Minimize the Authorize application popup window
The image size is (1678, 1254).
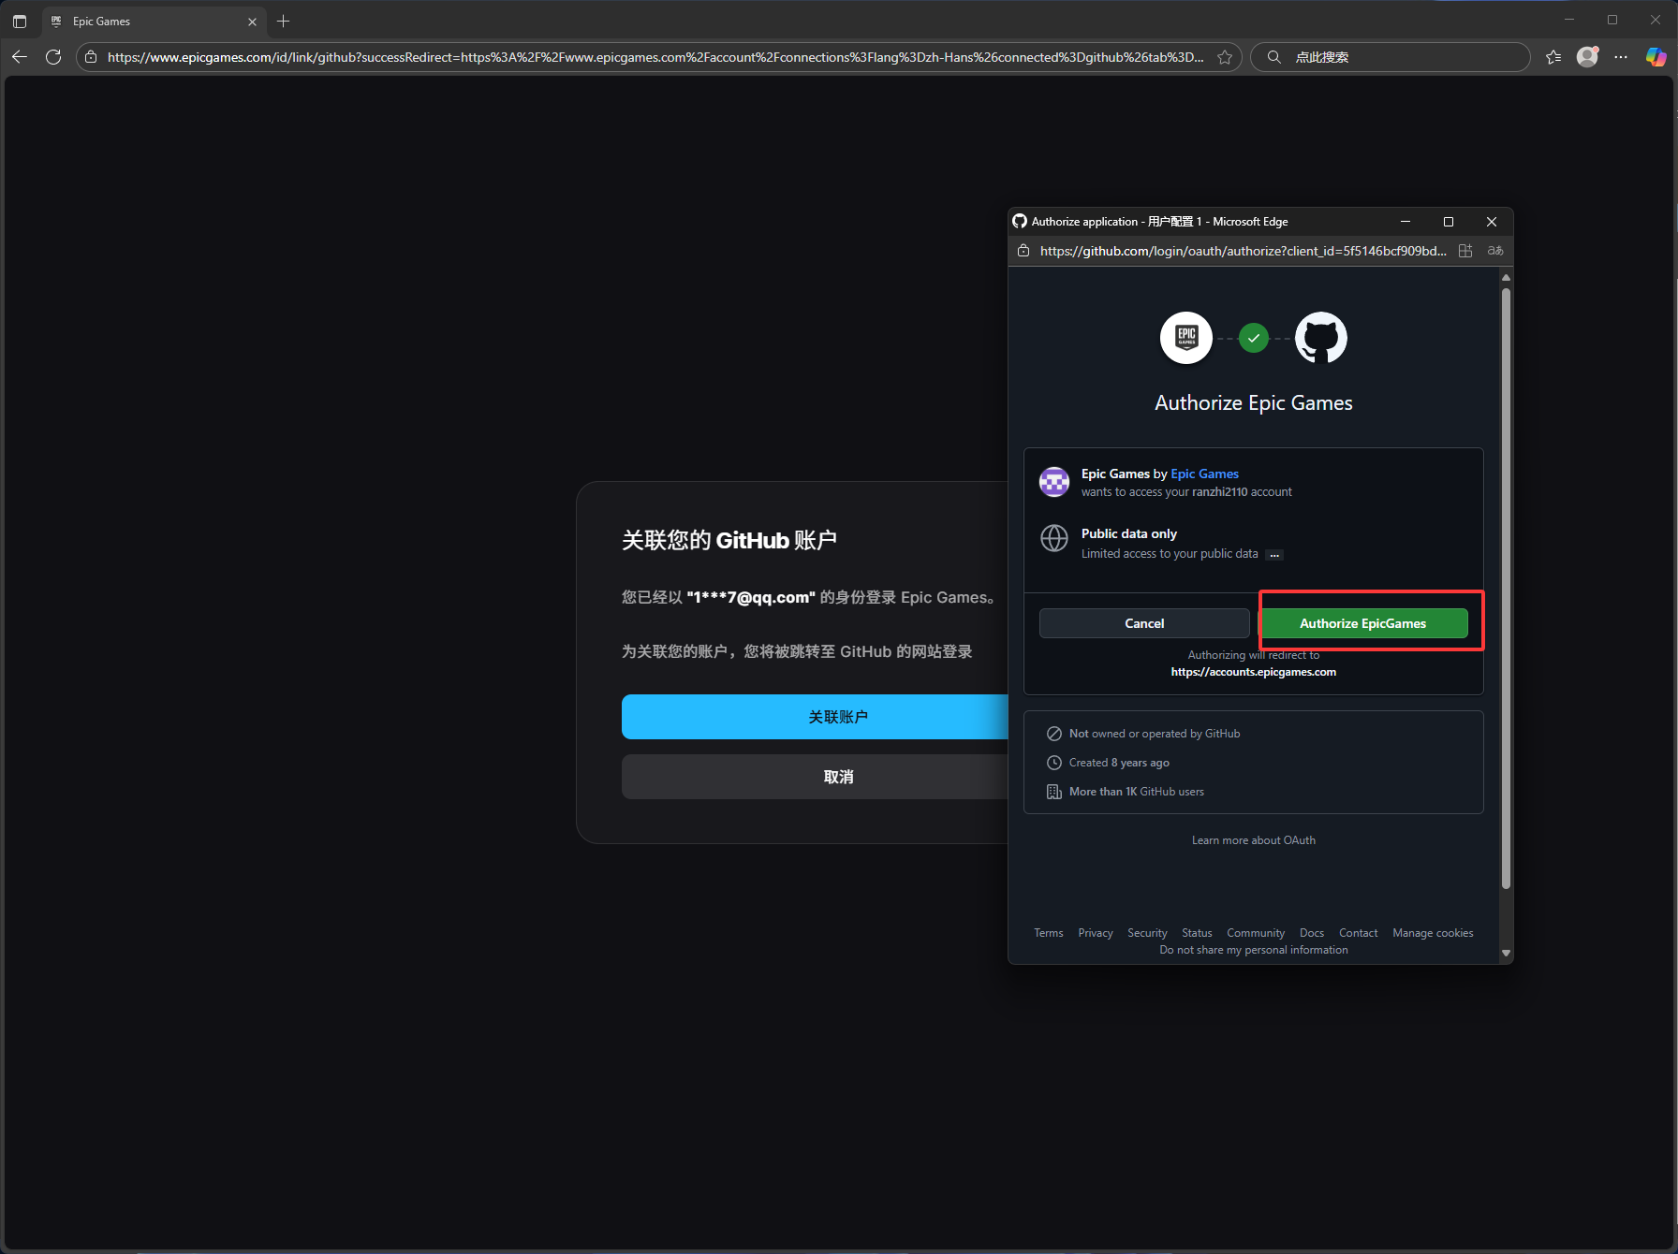(x=1405, y=222)
